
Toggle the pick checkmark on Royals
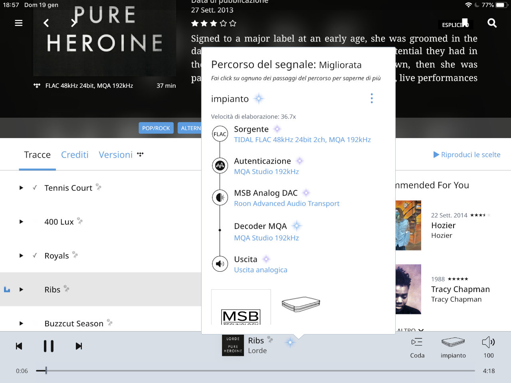coord(35,255)
